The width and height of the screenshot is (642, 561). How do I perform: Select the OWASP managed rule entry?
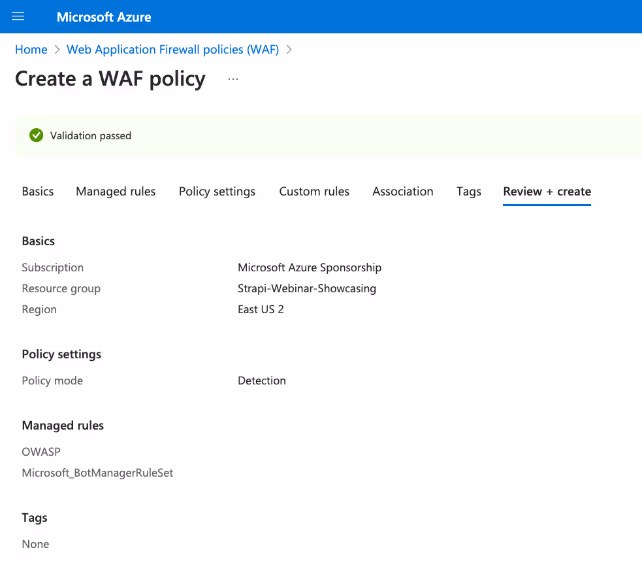[41, 451]
